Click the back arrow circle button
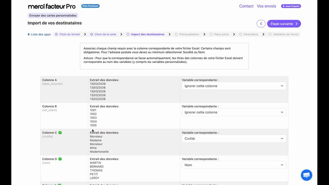The width and height of the screenshot is (329, 185). tap(261, 24)
